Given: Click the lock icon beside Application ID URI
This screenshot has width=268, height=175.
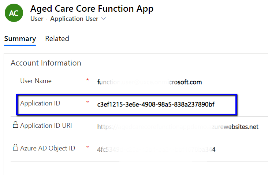Looking at the screenshot, I should [x=15, y=126].
